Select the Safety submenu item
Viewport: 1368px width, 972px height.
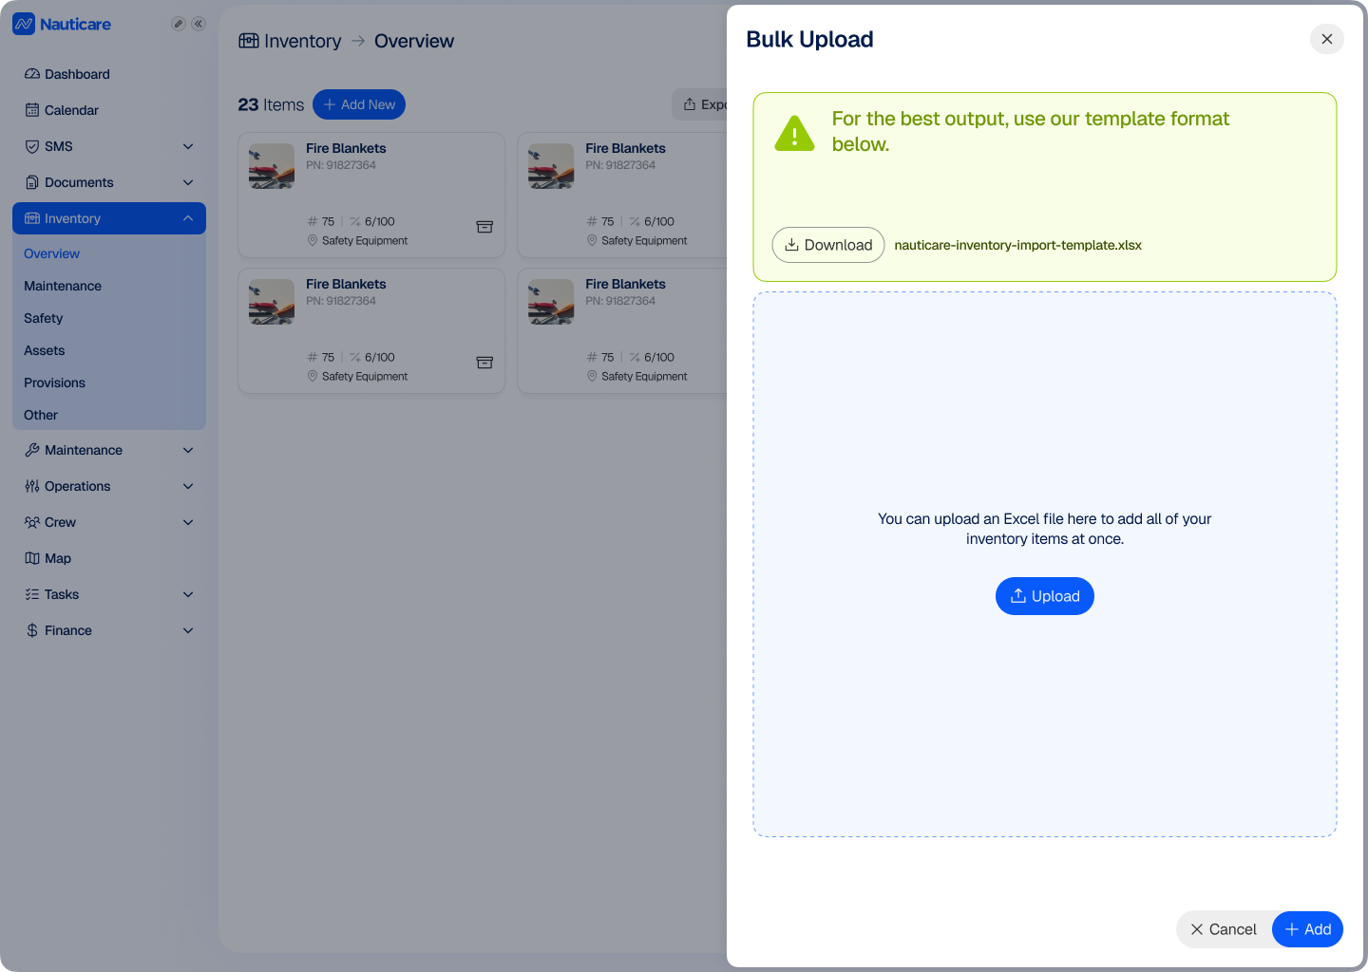point(43,318)
